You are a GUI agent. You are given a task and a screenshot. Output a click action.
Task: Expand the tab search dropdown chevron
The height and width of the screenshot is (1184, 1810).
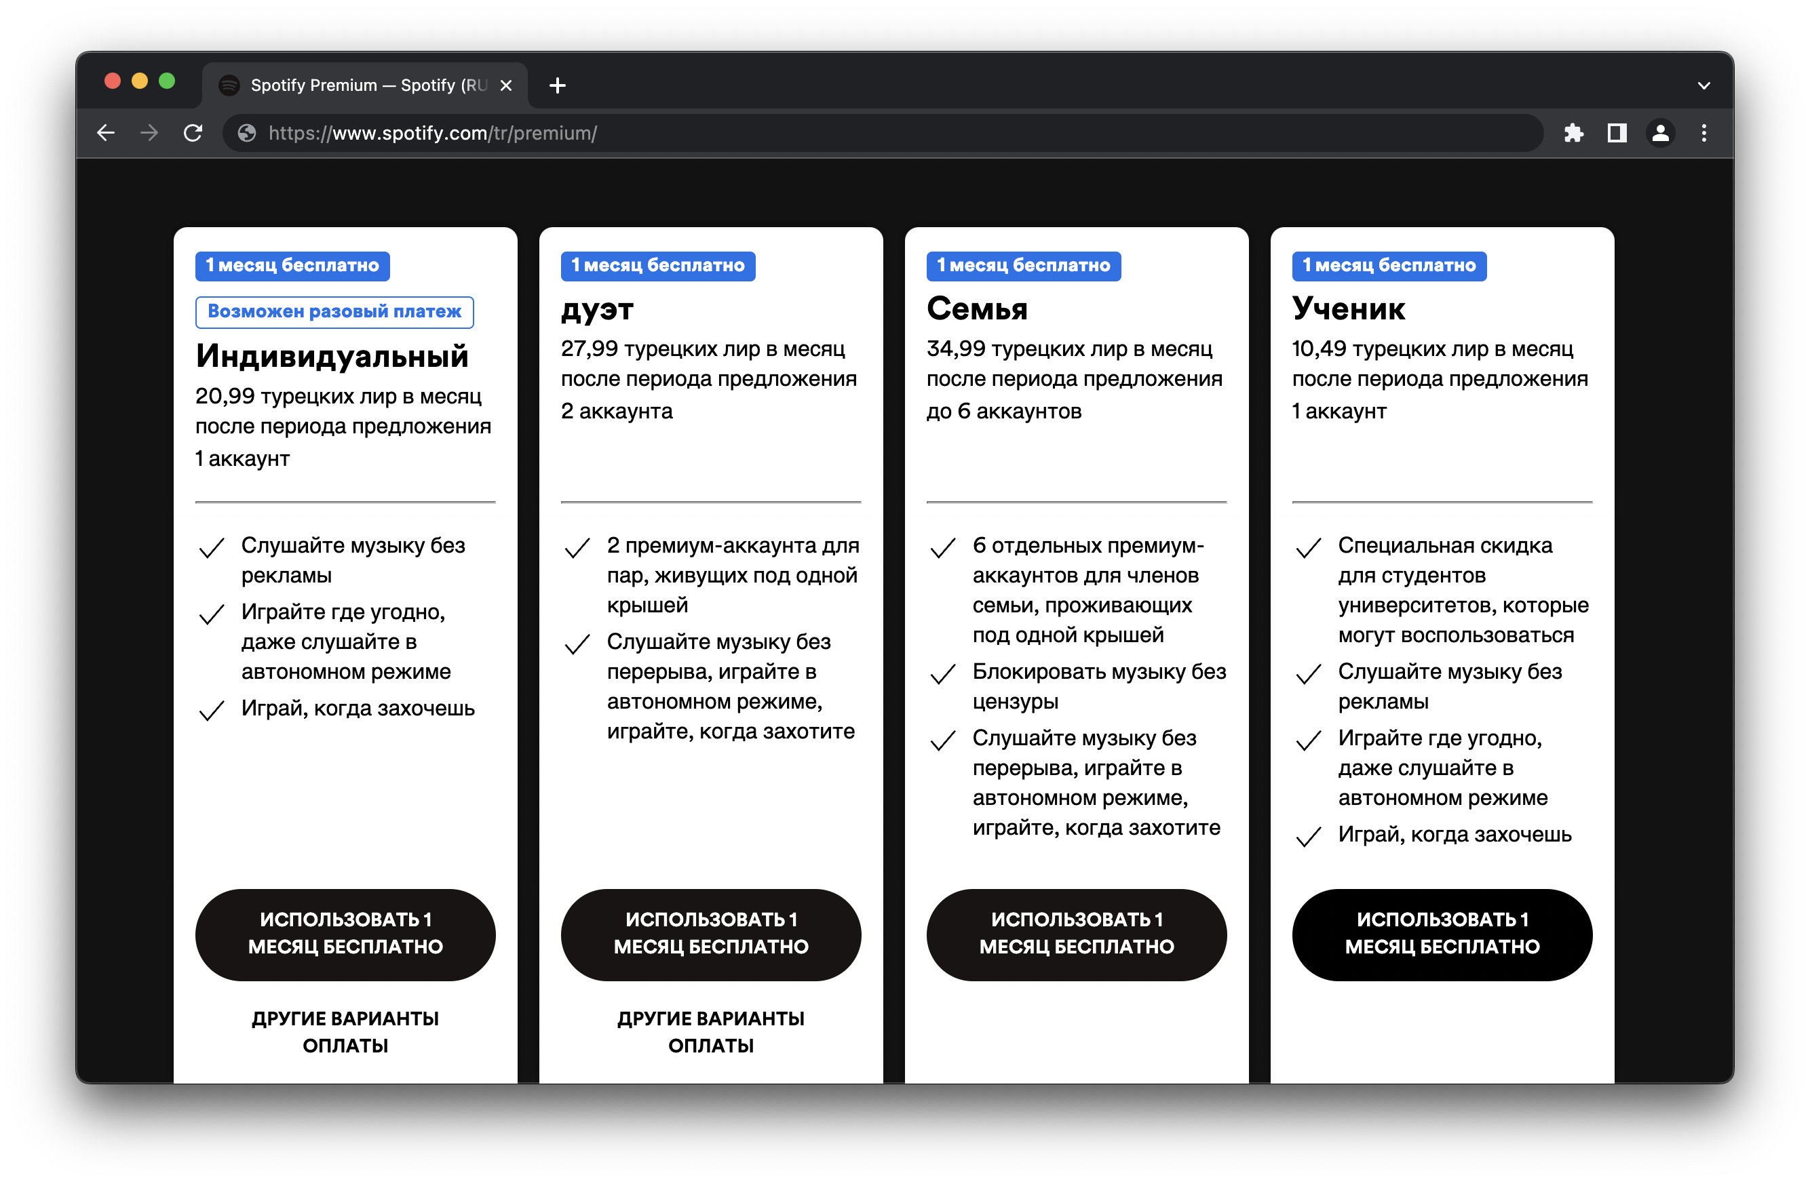pyautogui.click(x=1703, y=85)
